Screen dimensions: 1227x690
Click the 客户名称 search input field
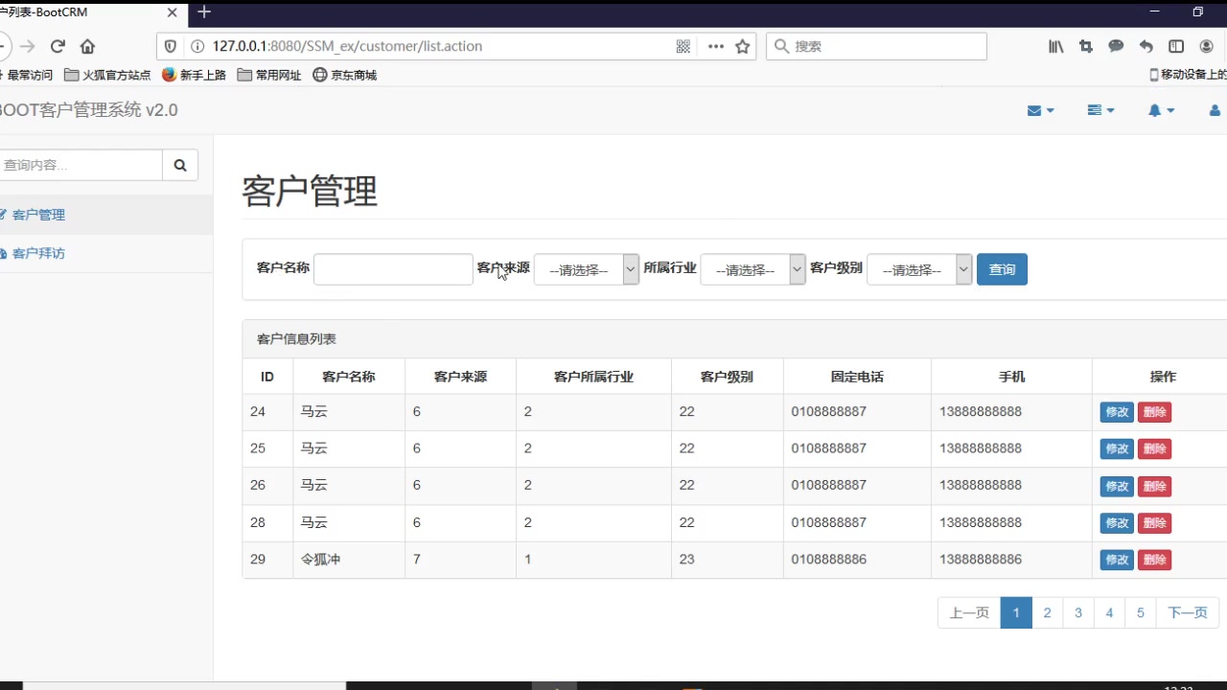pyautogui.click(x=392, y=269)
